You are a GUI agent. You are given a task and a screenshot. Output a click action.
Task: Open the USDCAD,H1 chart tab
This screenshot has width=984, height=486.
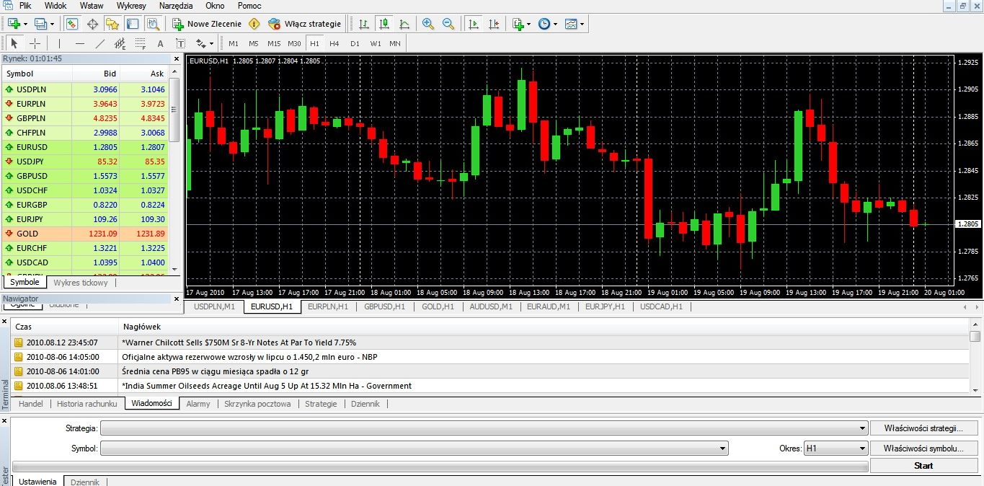click(661, 306)
